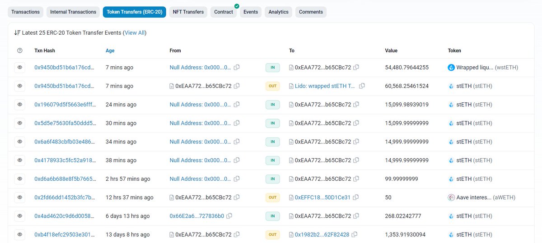Copy To address in the 34 mins ago row
Viewport: 542px width, 243px height.
356,142
